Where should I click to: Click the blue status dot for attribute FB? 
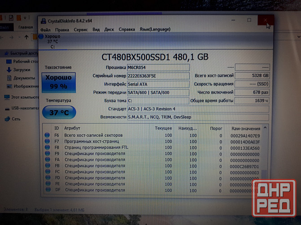48,165
